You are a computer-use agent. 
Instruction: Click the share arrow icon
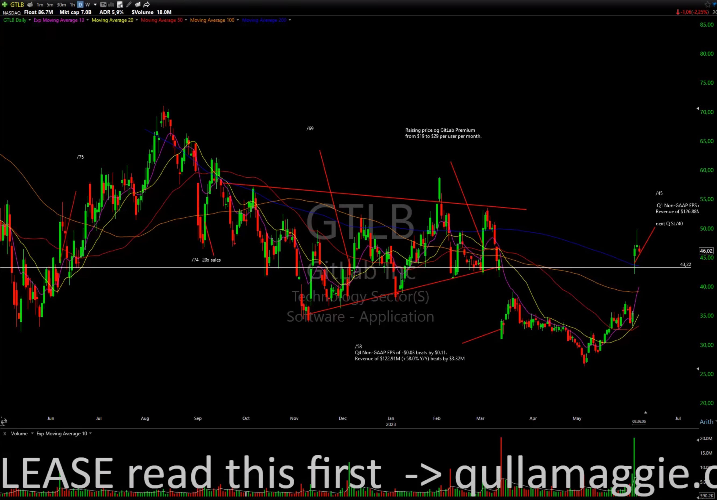pos(146,4)
